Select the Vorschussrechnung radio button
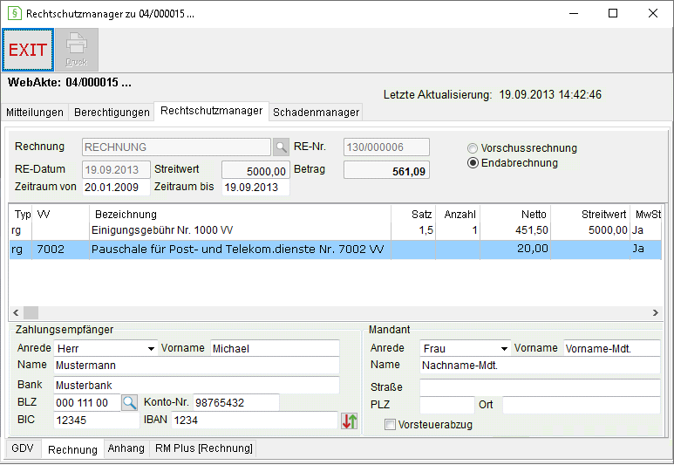Screen dimensions: 674x465 pyautogui.click(x=473, y=148)
